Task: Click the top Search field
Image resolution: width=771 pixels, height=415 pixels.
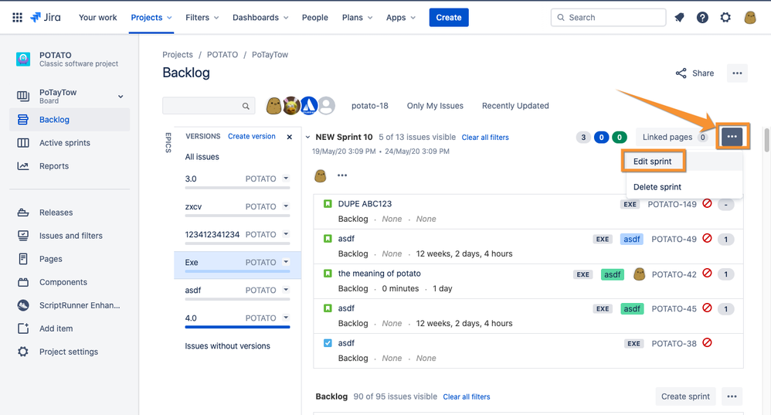Action: coord(608,17)
